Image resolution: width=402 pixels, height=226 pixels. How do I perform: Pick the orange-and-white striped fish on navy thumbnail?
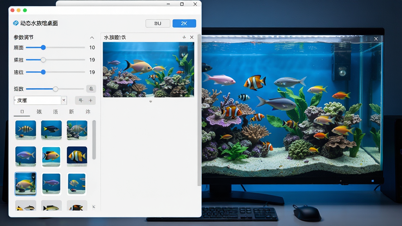click(x=77, y=156)
